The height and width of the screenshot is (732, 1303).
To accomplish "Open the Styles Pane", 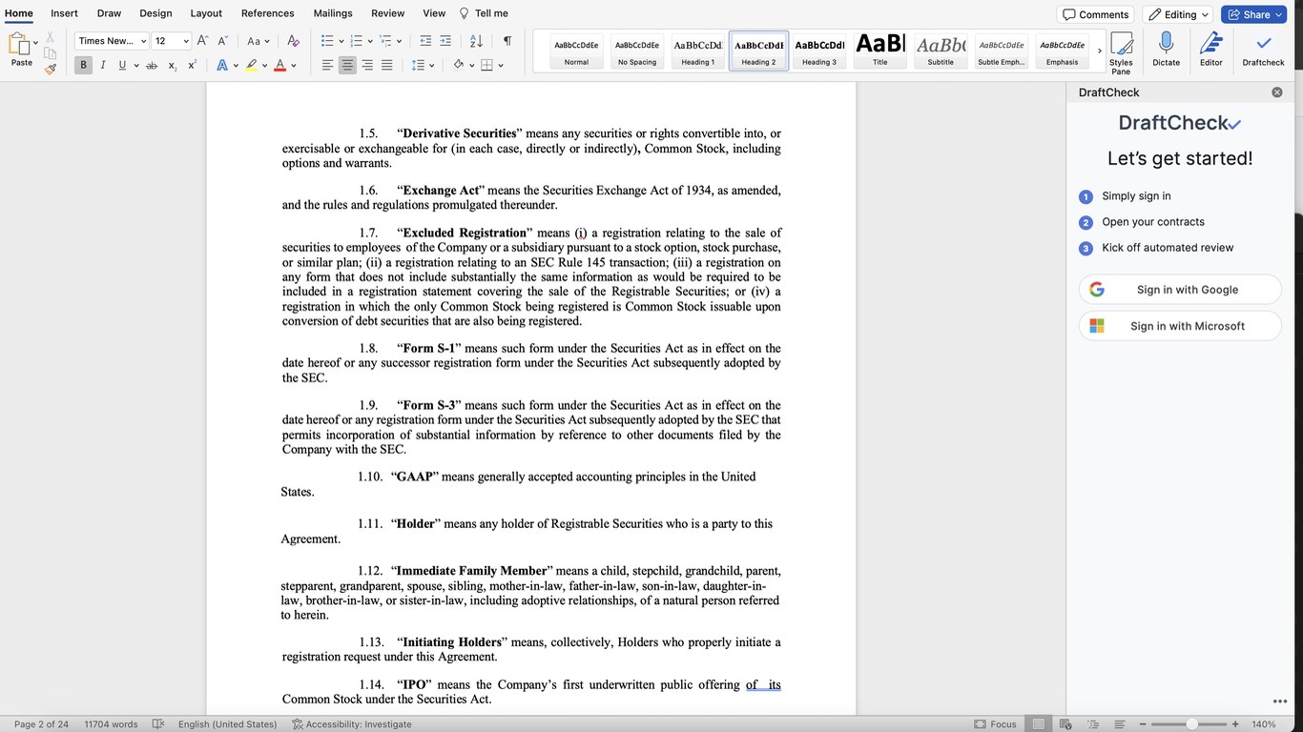I will click(1121, 51).
